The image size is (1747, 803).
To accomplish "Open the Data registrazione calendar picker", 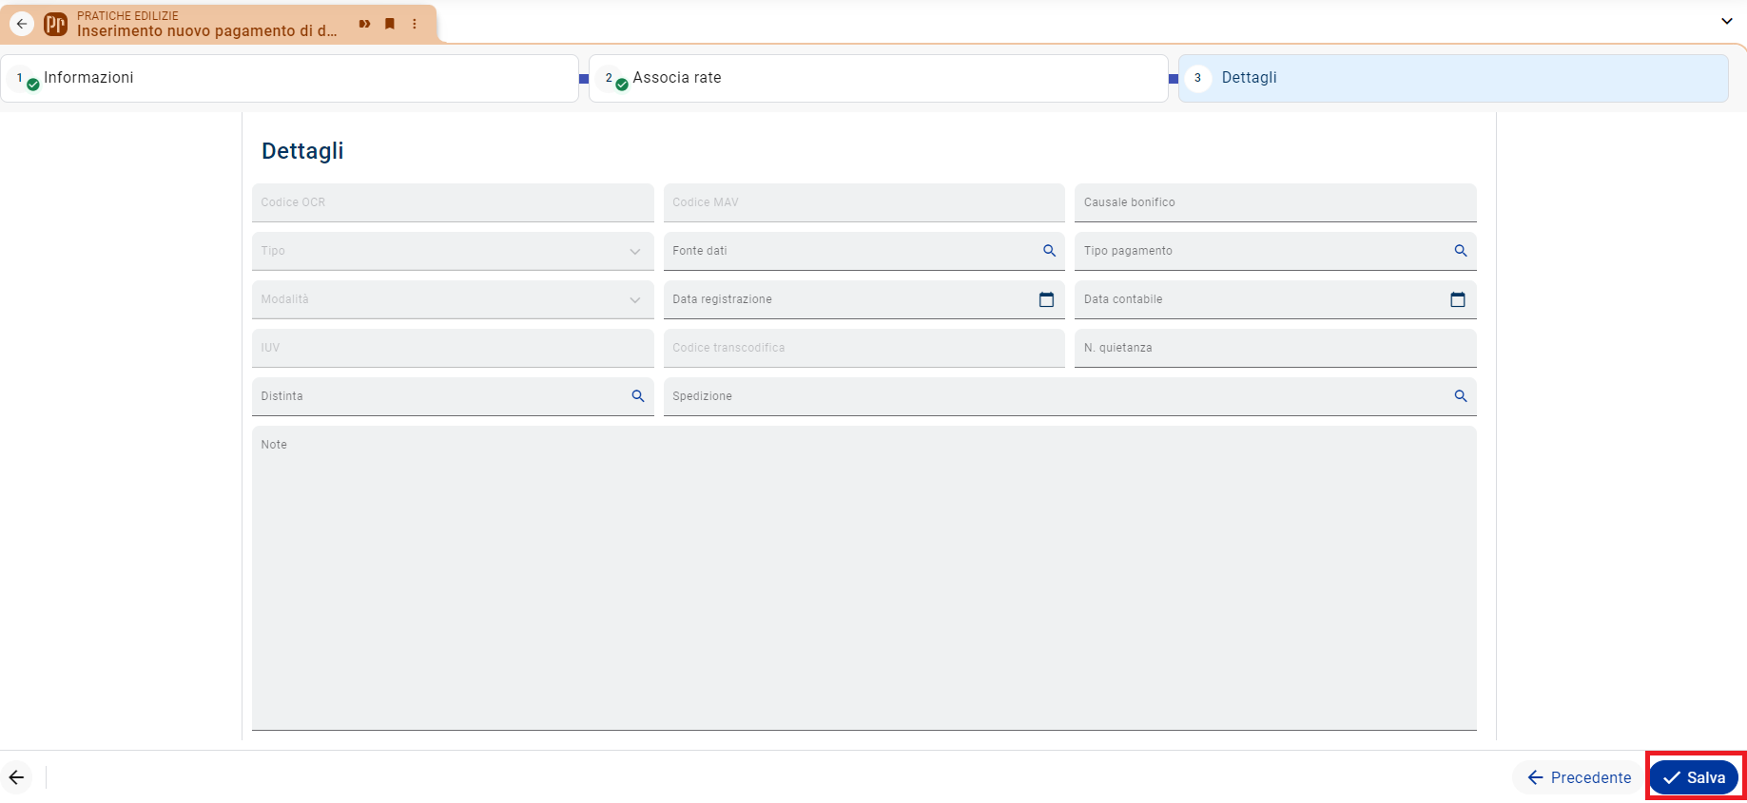I will (x=1046, y=299).
